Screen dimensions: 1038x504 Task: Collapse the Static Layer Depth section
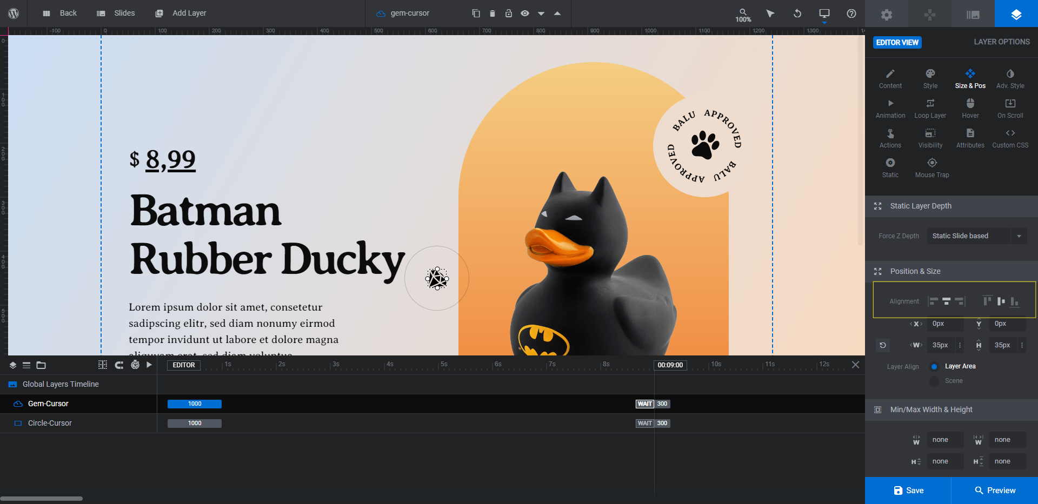(x=951, y=206)
